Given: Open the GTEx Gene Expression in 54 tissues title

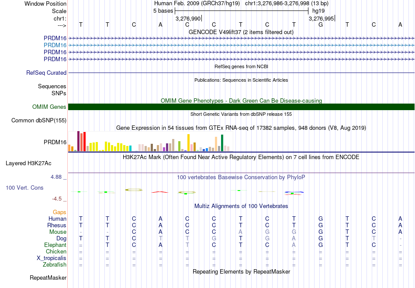Looking at the screenshot, I should pyautogui.click(x=241, y=128).
